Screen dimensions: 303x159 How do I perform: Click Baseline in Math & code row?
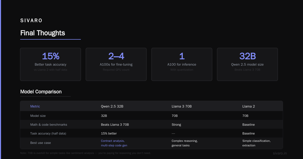(x=248, y=124)
